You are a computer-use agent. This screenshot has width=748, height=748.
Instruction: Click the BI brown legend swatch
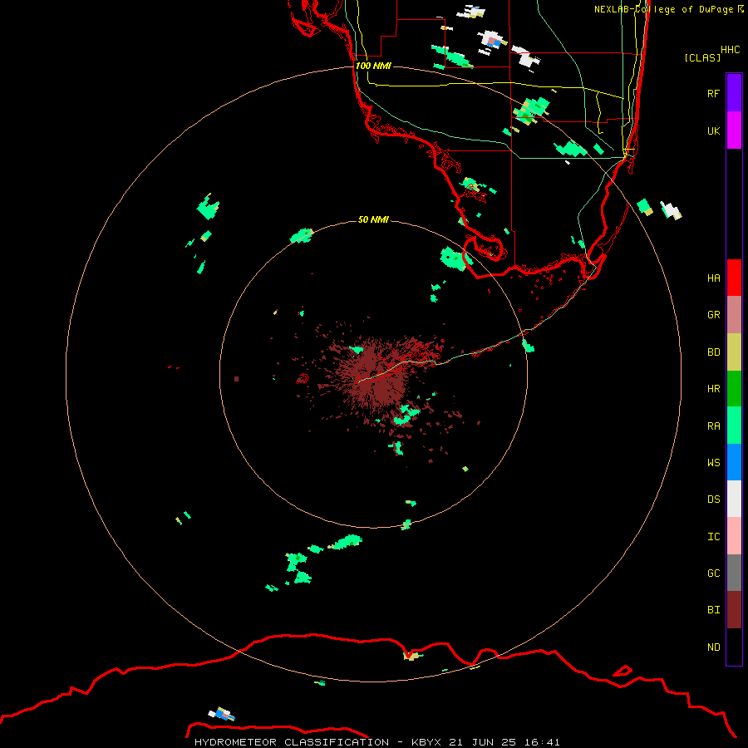(x=734, y=610)
